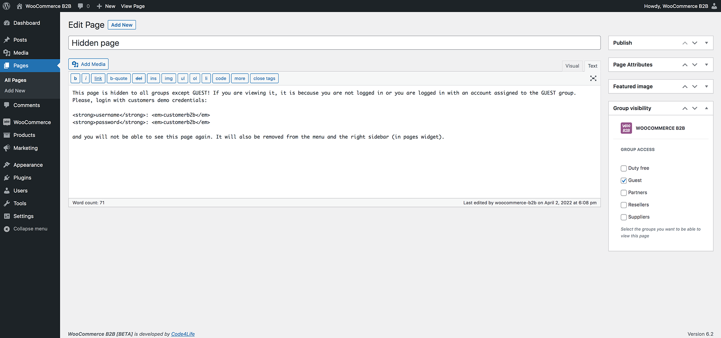Click the Collapse menu arrow icon
The width and height of the screenshot is (721, 338).
[7, 229]
